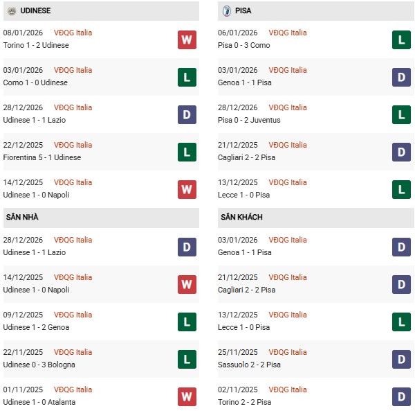Click the D badge for Genoa 1-1 Pisa in Pisa section

click(401, 77)
